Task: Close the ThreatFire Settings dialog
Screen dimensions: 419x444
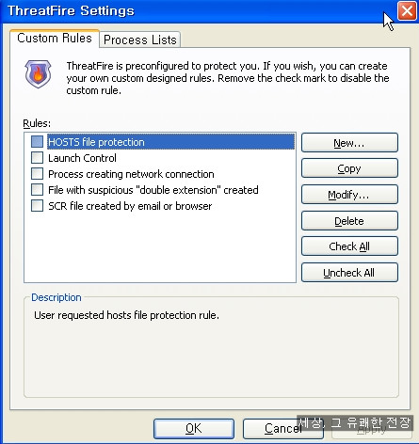Action: [x=407, y=11]
